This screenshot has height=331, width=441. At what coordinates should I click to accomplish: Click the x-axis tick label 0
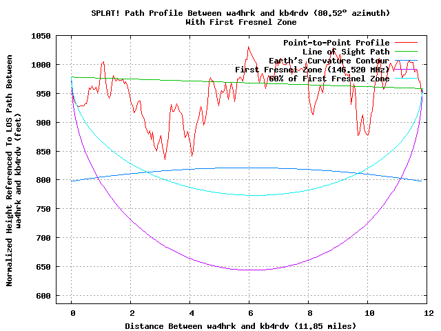click(x=73, y=313)
